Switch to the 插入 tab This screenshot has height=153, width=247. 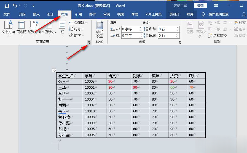point(36,14)
